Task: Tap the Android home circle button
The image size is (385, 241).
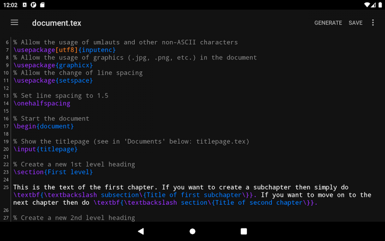Action: coord(192,231)
